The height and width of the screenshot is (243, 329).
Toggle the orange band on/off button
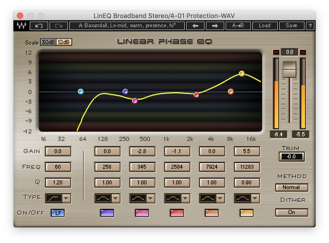212,213
